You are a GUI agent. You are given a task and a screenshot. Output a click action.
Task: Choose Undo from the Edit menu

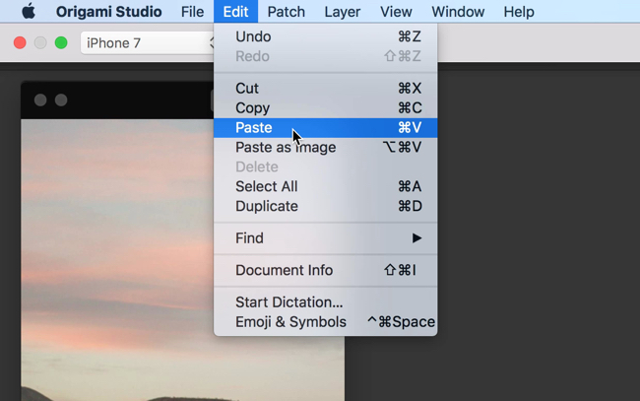point(254,36)
